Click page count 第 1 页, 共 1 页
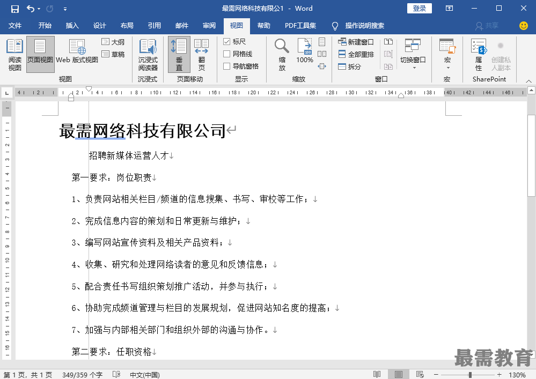 [x=28, y=375]
